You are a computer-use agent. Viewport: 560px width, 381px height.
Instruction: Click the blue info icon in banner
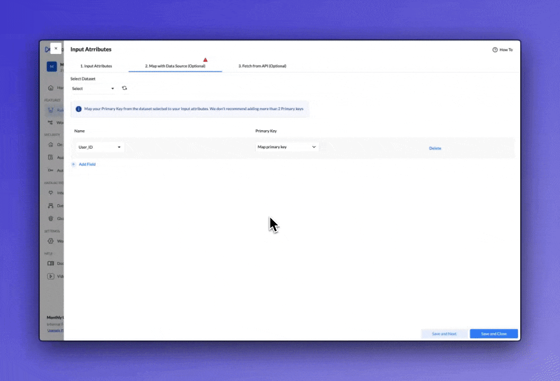78,109
